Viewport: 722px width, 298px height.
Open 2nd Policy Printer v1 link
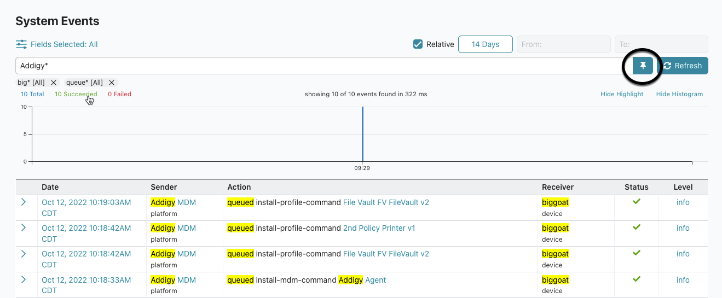pos(379,228)
